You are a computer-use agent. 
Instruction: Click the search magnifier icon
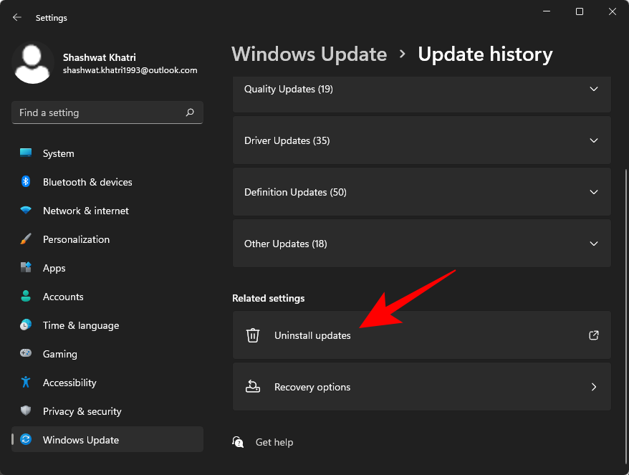pos(190,112)
